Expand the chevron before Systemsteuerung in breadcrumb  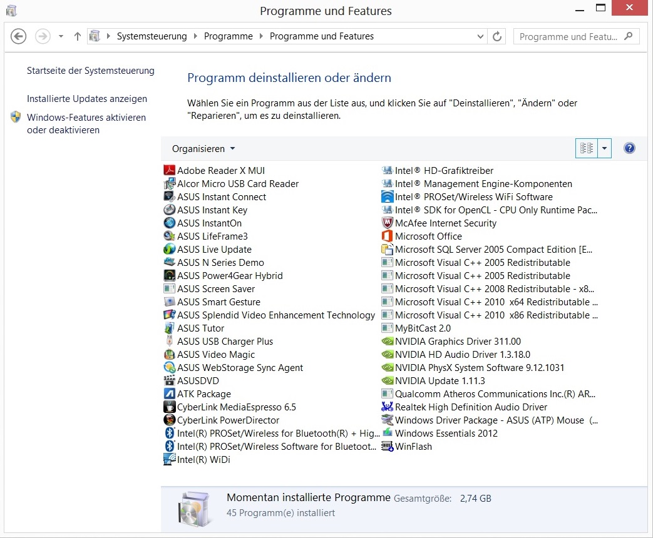(108, 36)
